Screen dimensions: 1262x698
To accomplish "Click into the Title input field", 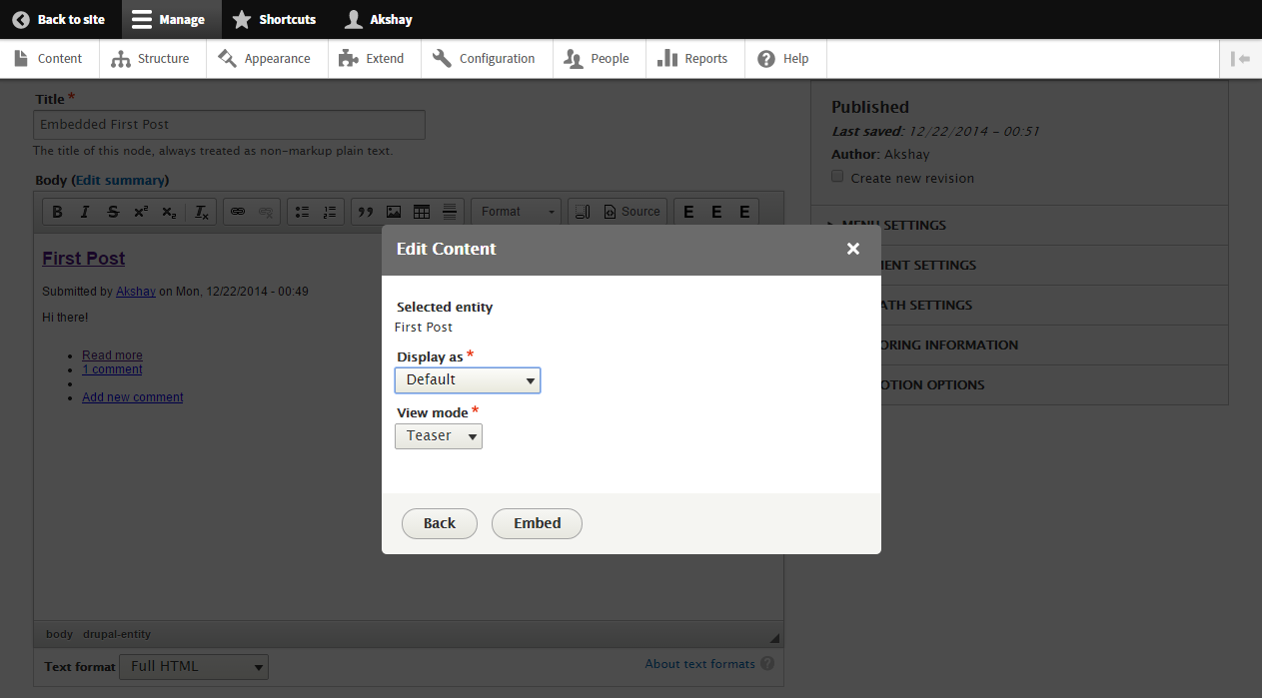I will pos(229,125).
